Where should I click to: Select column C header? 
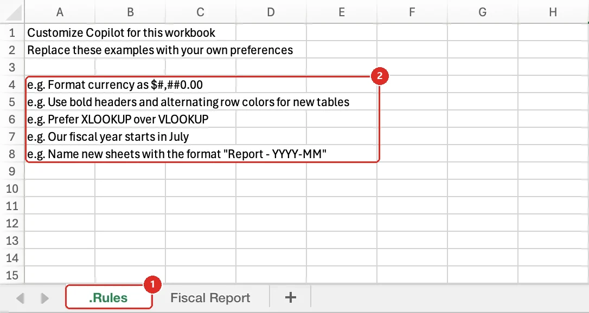point(201,12)
